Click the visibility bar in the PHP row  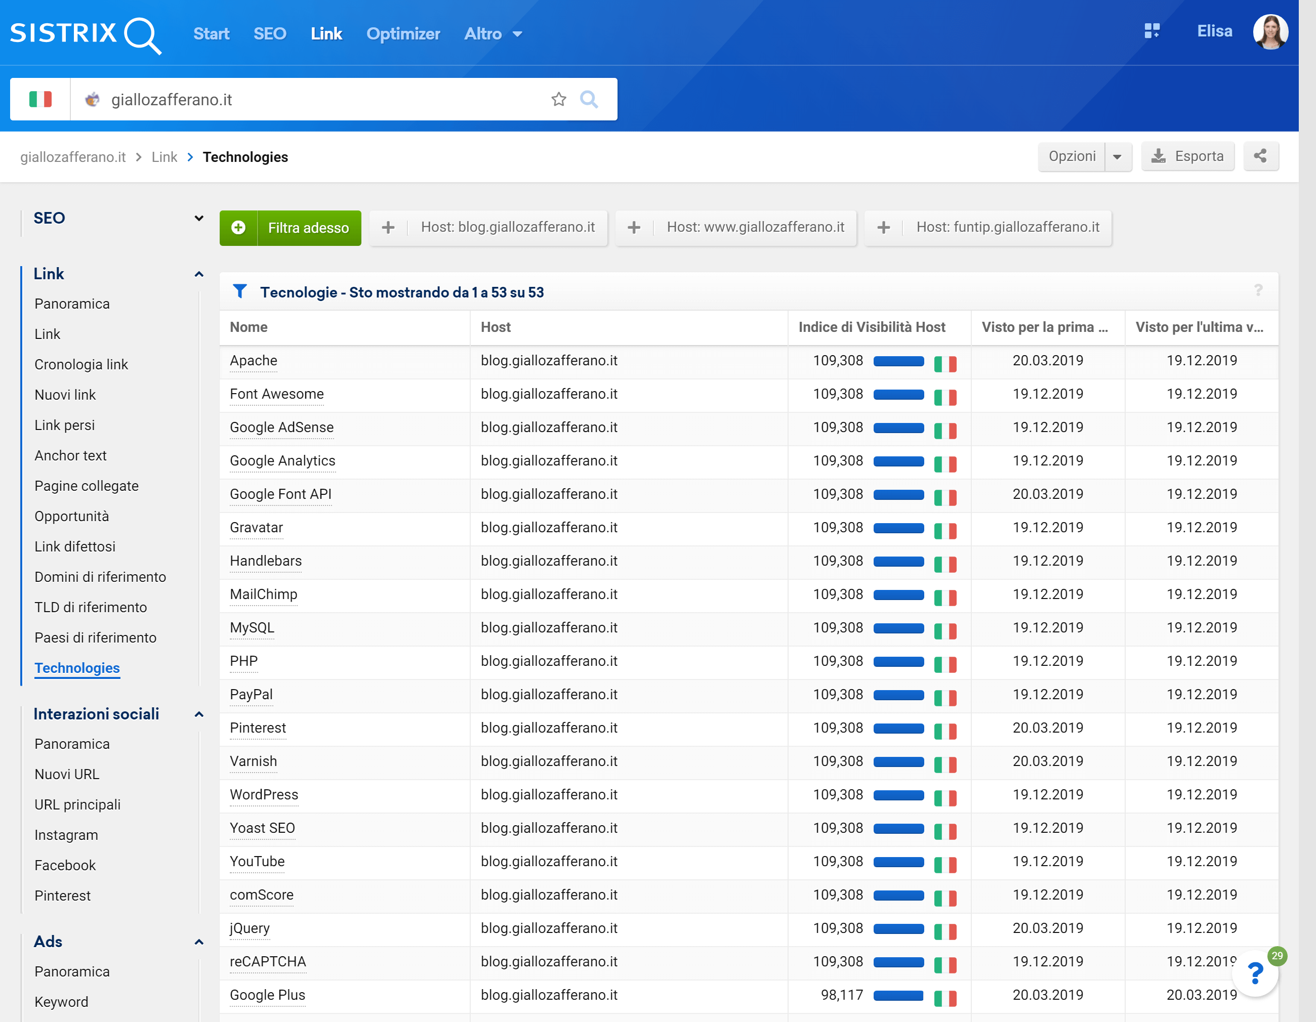[x=898, y=662]
